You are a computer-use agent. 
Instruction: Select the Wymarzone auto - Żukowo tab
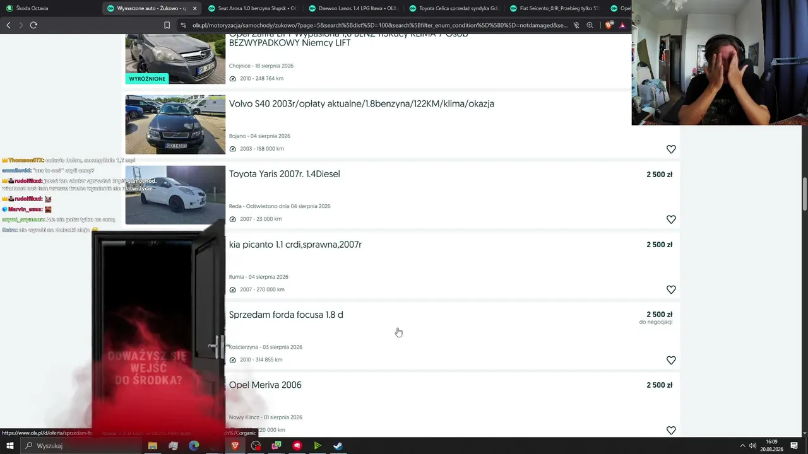point(151,8)
